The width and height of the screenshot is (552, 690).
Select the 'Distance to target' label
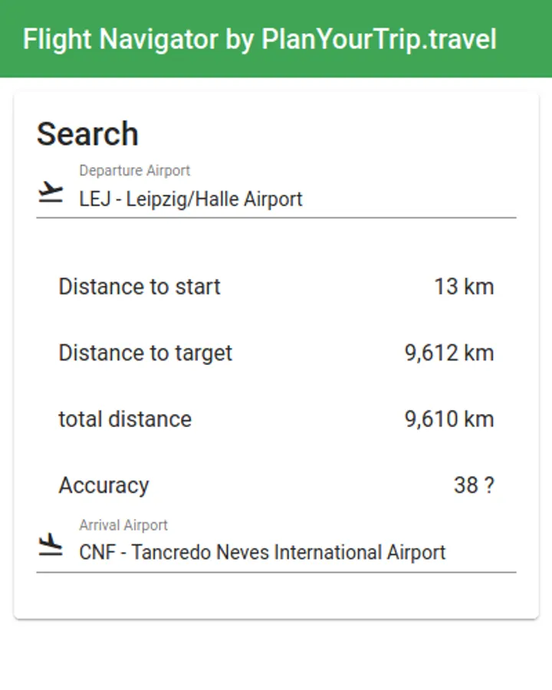145,353
